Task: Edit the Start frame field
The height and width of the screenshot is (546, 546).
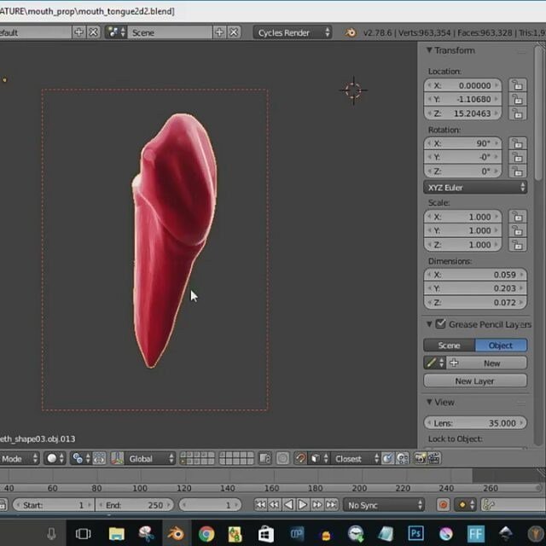Action: [53, 505]
